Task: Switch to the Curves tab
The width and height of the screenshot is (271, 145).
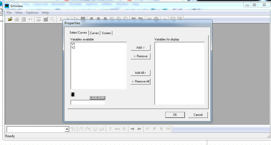Action: click(x=94, y=33)
